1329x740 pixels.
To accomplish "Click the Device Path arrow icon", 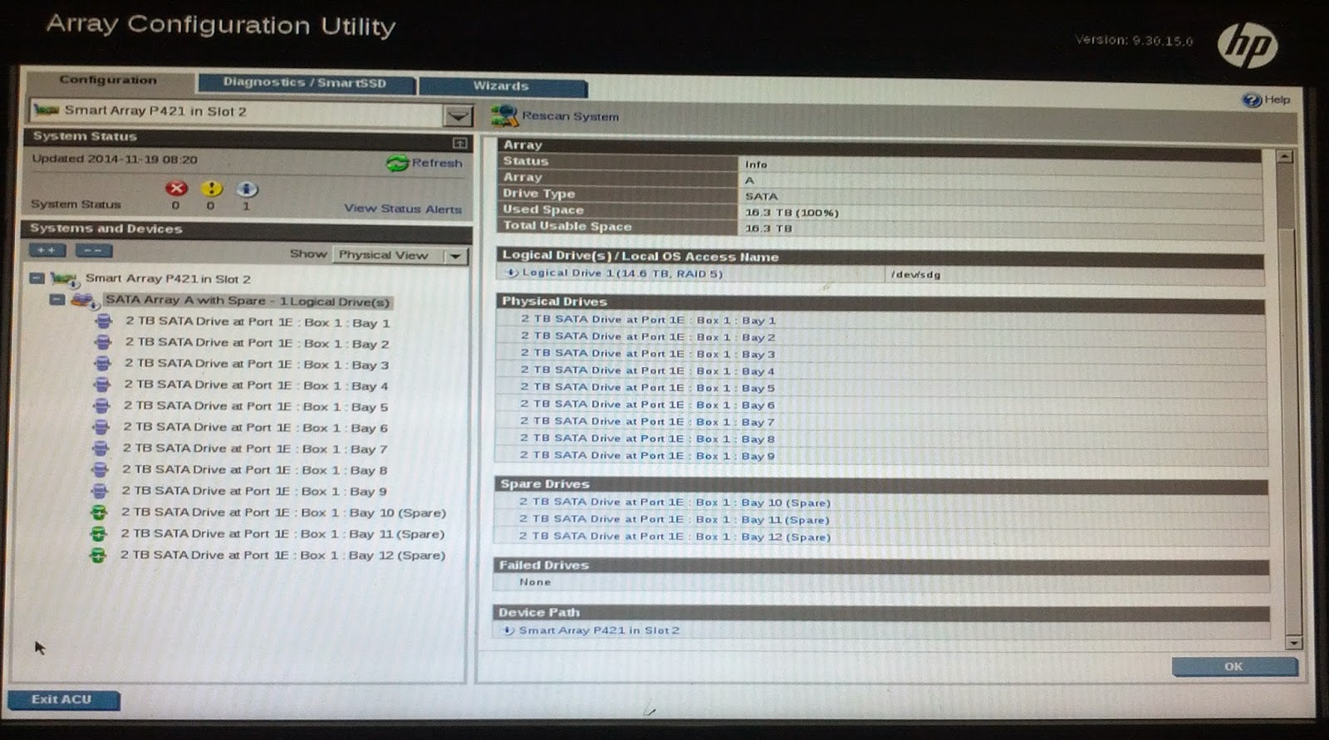I will pos(508,630).
